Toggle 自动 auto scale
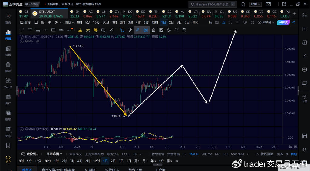This screenshot has height=171, width=310. (x=294, y=154)
